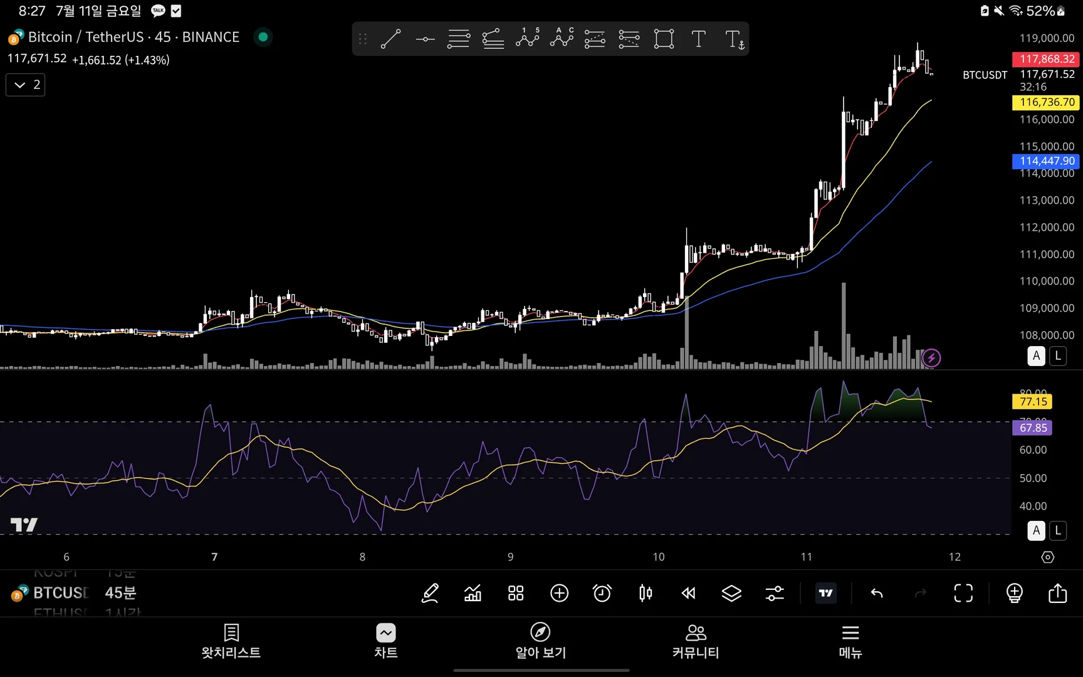Open the chart layout grid selector
1083x677 pixels.
tap(516, 593)
